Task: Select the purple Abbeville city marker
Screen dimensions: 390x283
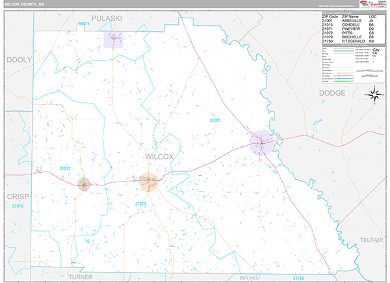Action: tap(262, 142)
